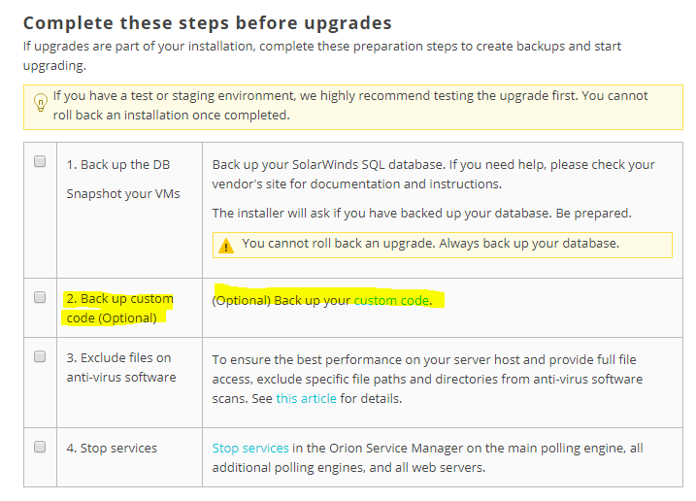Image resolution: width=696 pixels, height=501 pixels.
Task: Open the 'custom code' link
Action: 391,301
